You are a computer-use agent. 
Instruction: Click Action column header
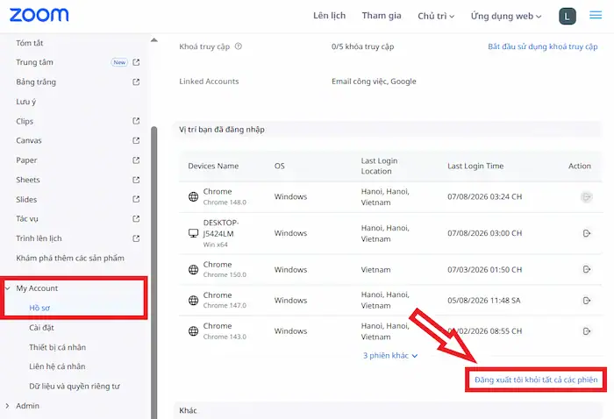580,166
